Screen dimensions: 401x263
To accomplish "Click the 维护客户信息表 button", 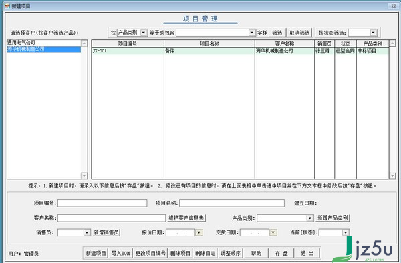I will [x=186, y=218].
